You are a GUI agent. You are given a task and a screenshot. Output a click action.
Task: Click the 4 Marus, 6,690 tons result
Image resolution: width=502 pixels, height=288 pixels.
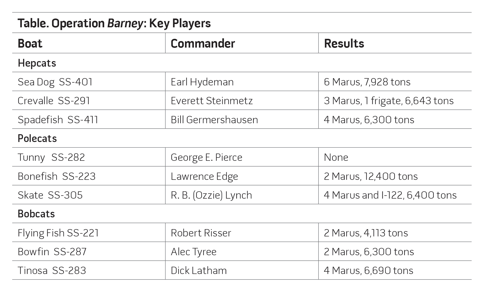coord(368,270)
